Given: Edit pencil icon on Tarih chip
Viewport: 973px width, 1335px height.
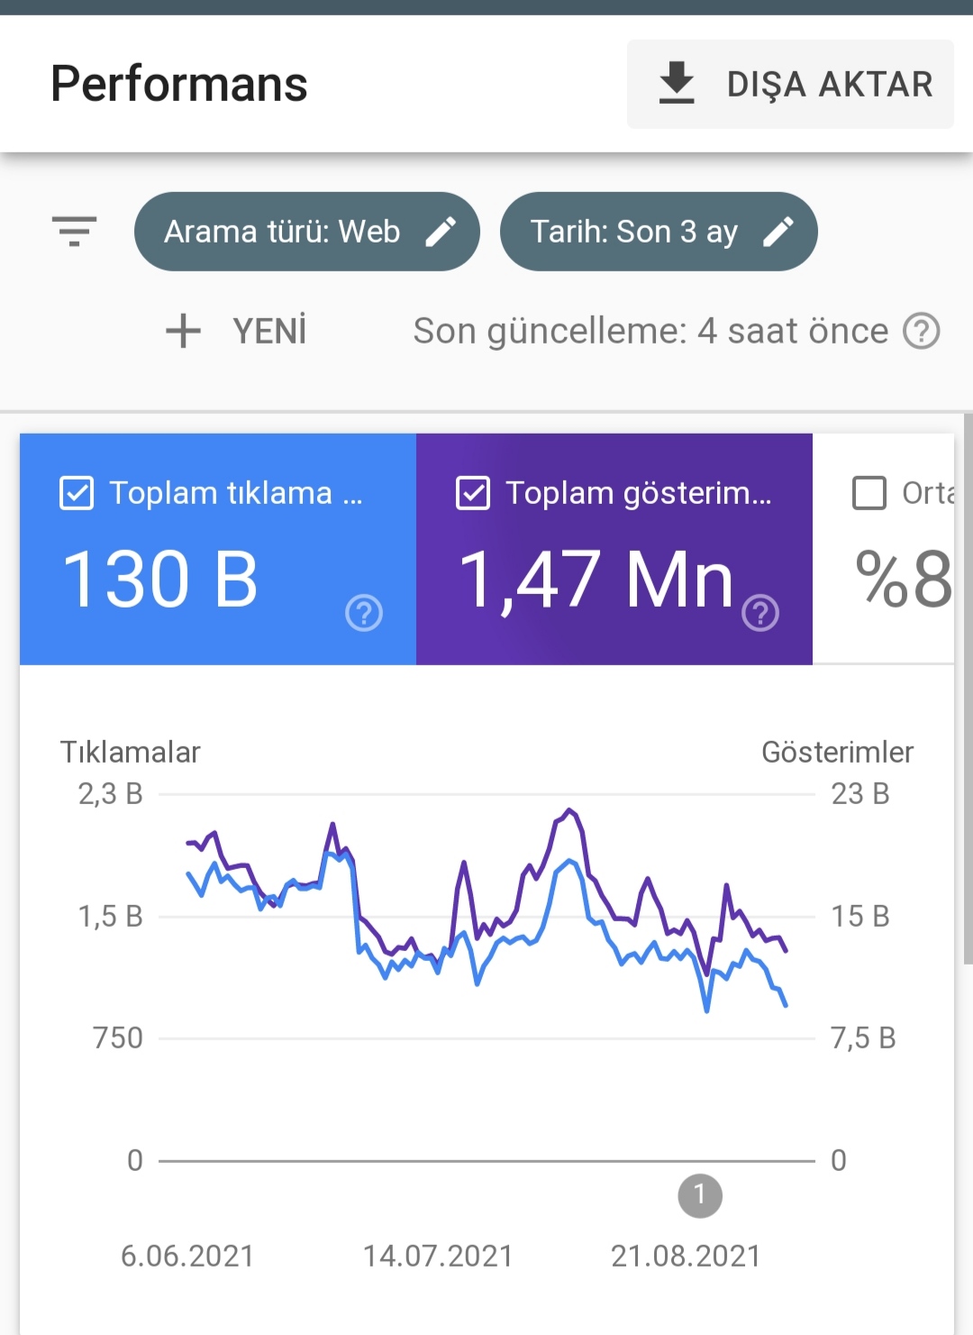Looking at the screenshot, I should pos(778,232).
